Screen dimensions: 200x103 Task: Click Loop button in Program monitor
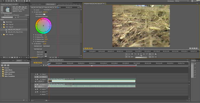pos(150,54)
